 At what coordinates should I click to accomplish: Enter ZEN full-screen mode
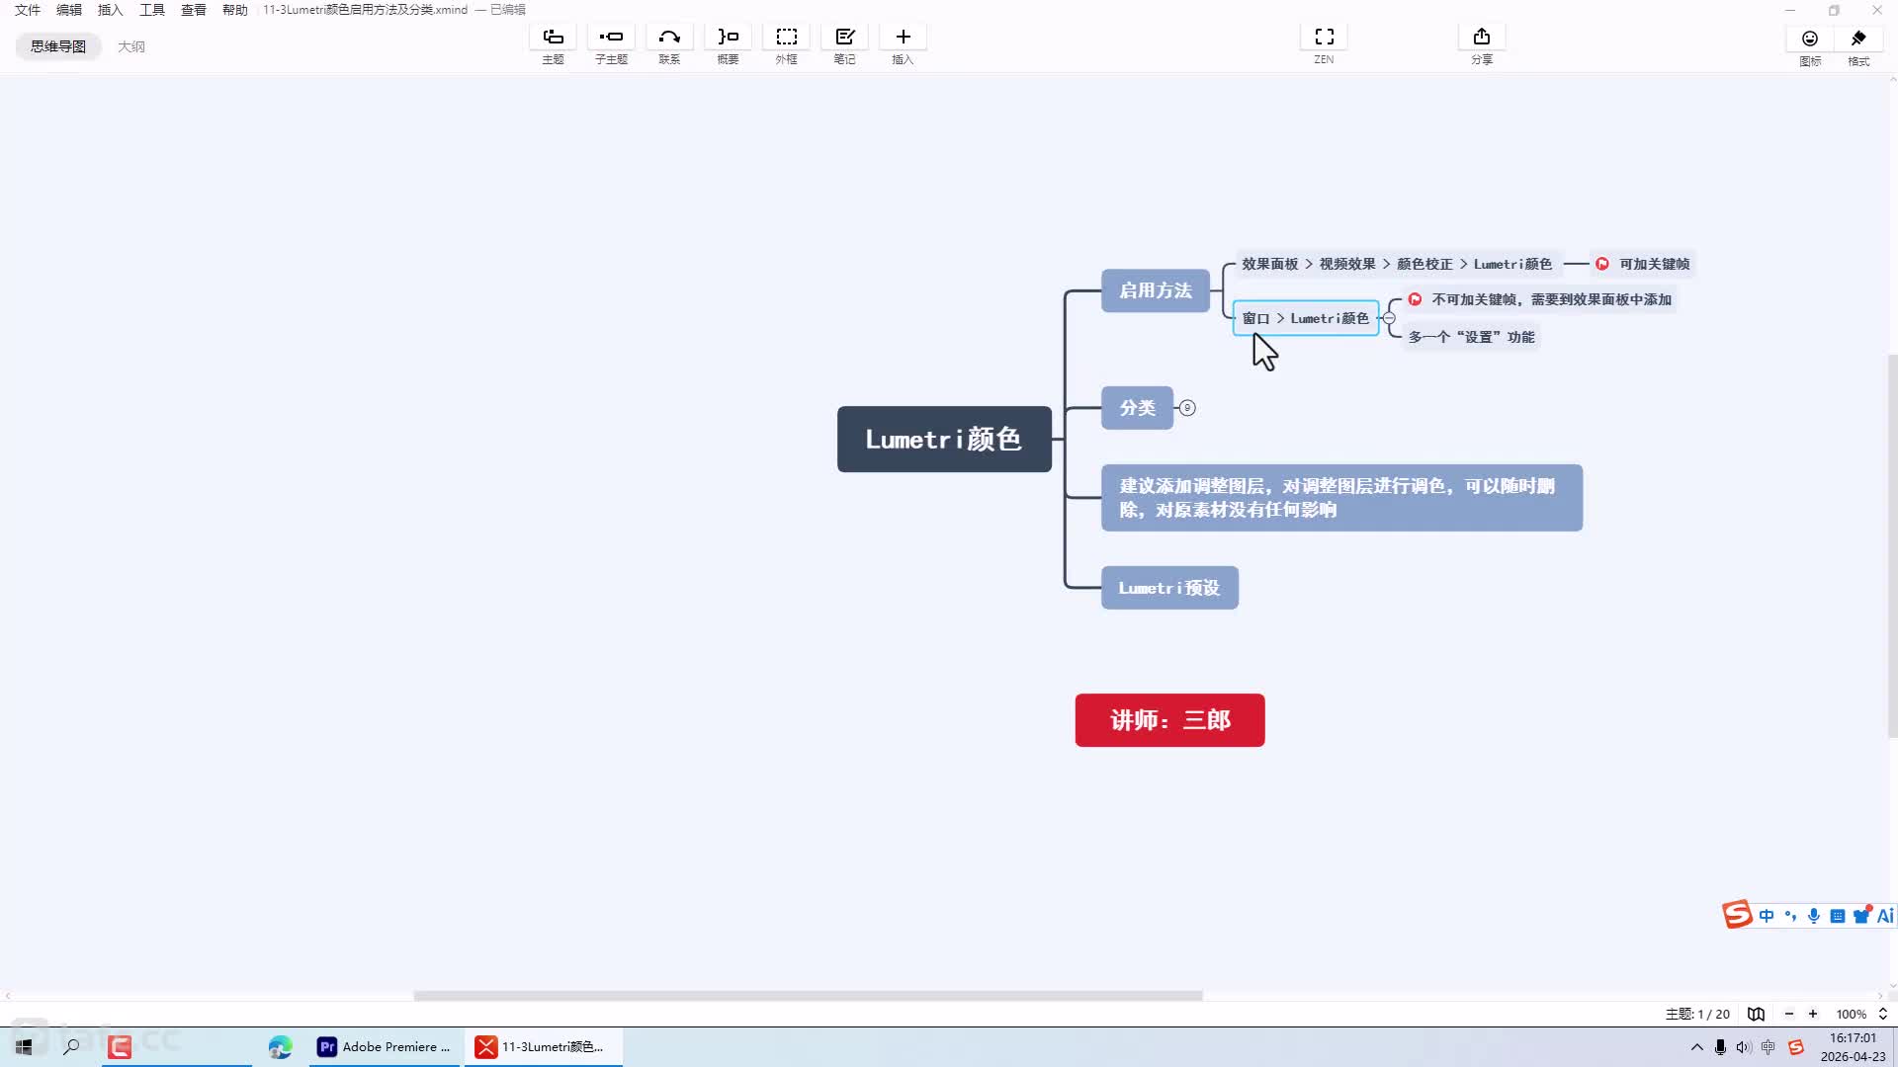(x=1324, y=38)
